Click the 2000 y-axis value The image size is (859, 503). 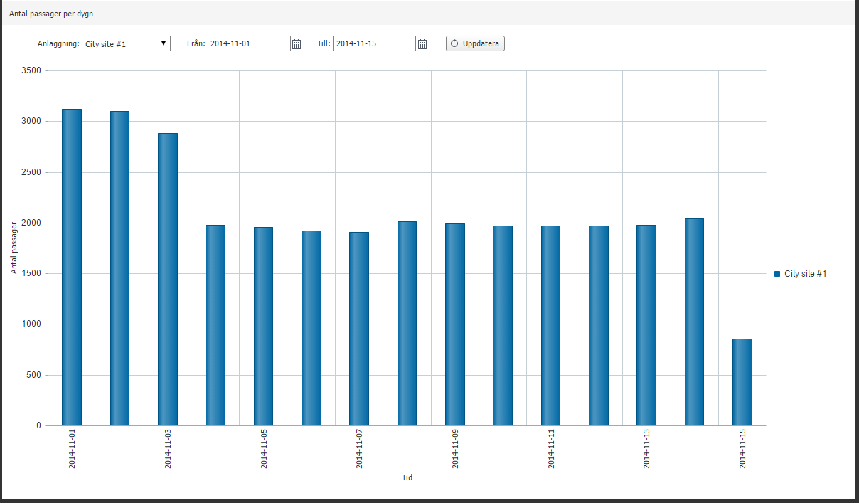click(33, 223)
